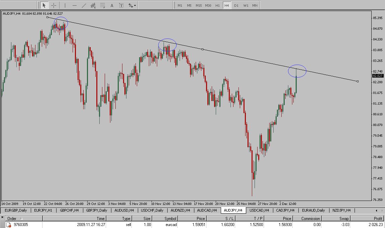Viewport: 385px width, 228px height.
Task: Set chart period to H1
Action: coord(217,5)
